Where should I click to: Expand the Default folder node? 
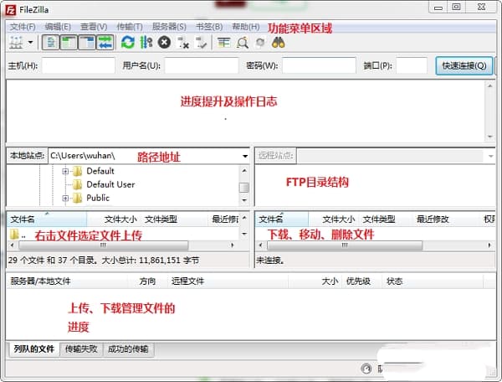click(65, 172)
